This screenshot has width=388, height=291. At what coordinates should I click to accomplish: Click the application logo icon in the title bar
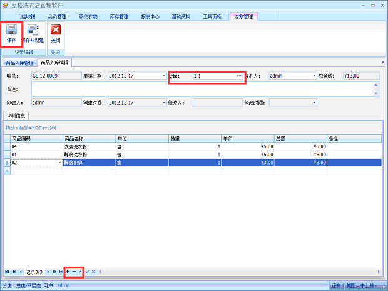pyautogui.click(x=5, y=5)
